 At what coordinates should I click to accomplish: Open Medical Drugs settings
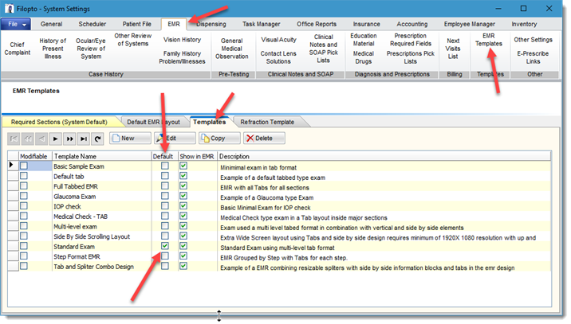pos(364,57)
